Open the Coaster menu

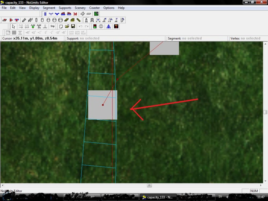point(94,8)
